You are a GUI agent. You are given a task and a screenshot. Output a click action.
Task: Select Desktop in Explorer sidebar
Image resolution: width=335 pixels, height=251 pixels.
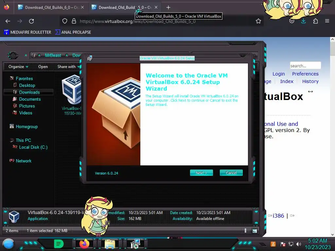(x=27, y=85)
